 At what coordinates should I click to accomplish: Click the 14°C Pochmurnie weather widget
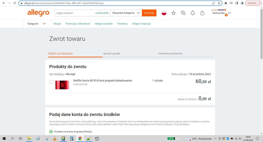[200, 139]
